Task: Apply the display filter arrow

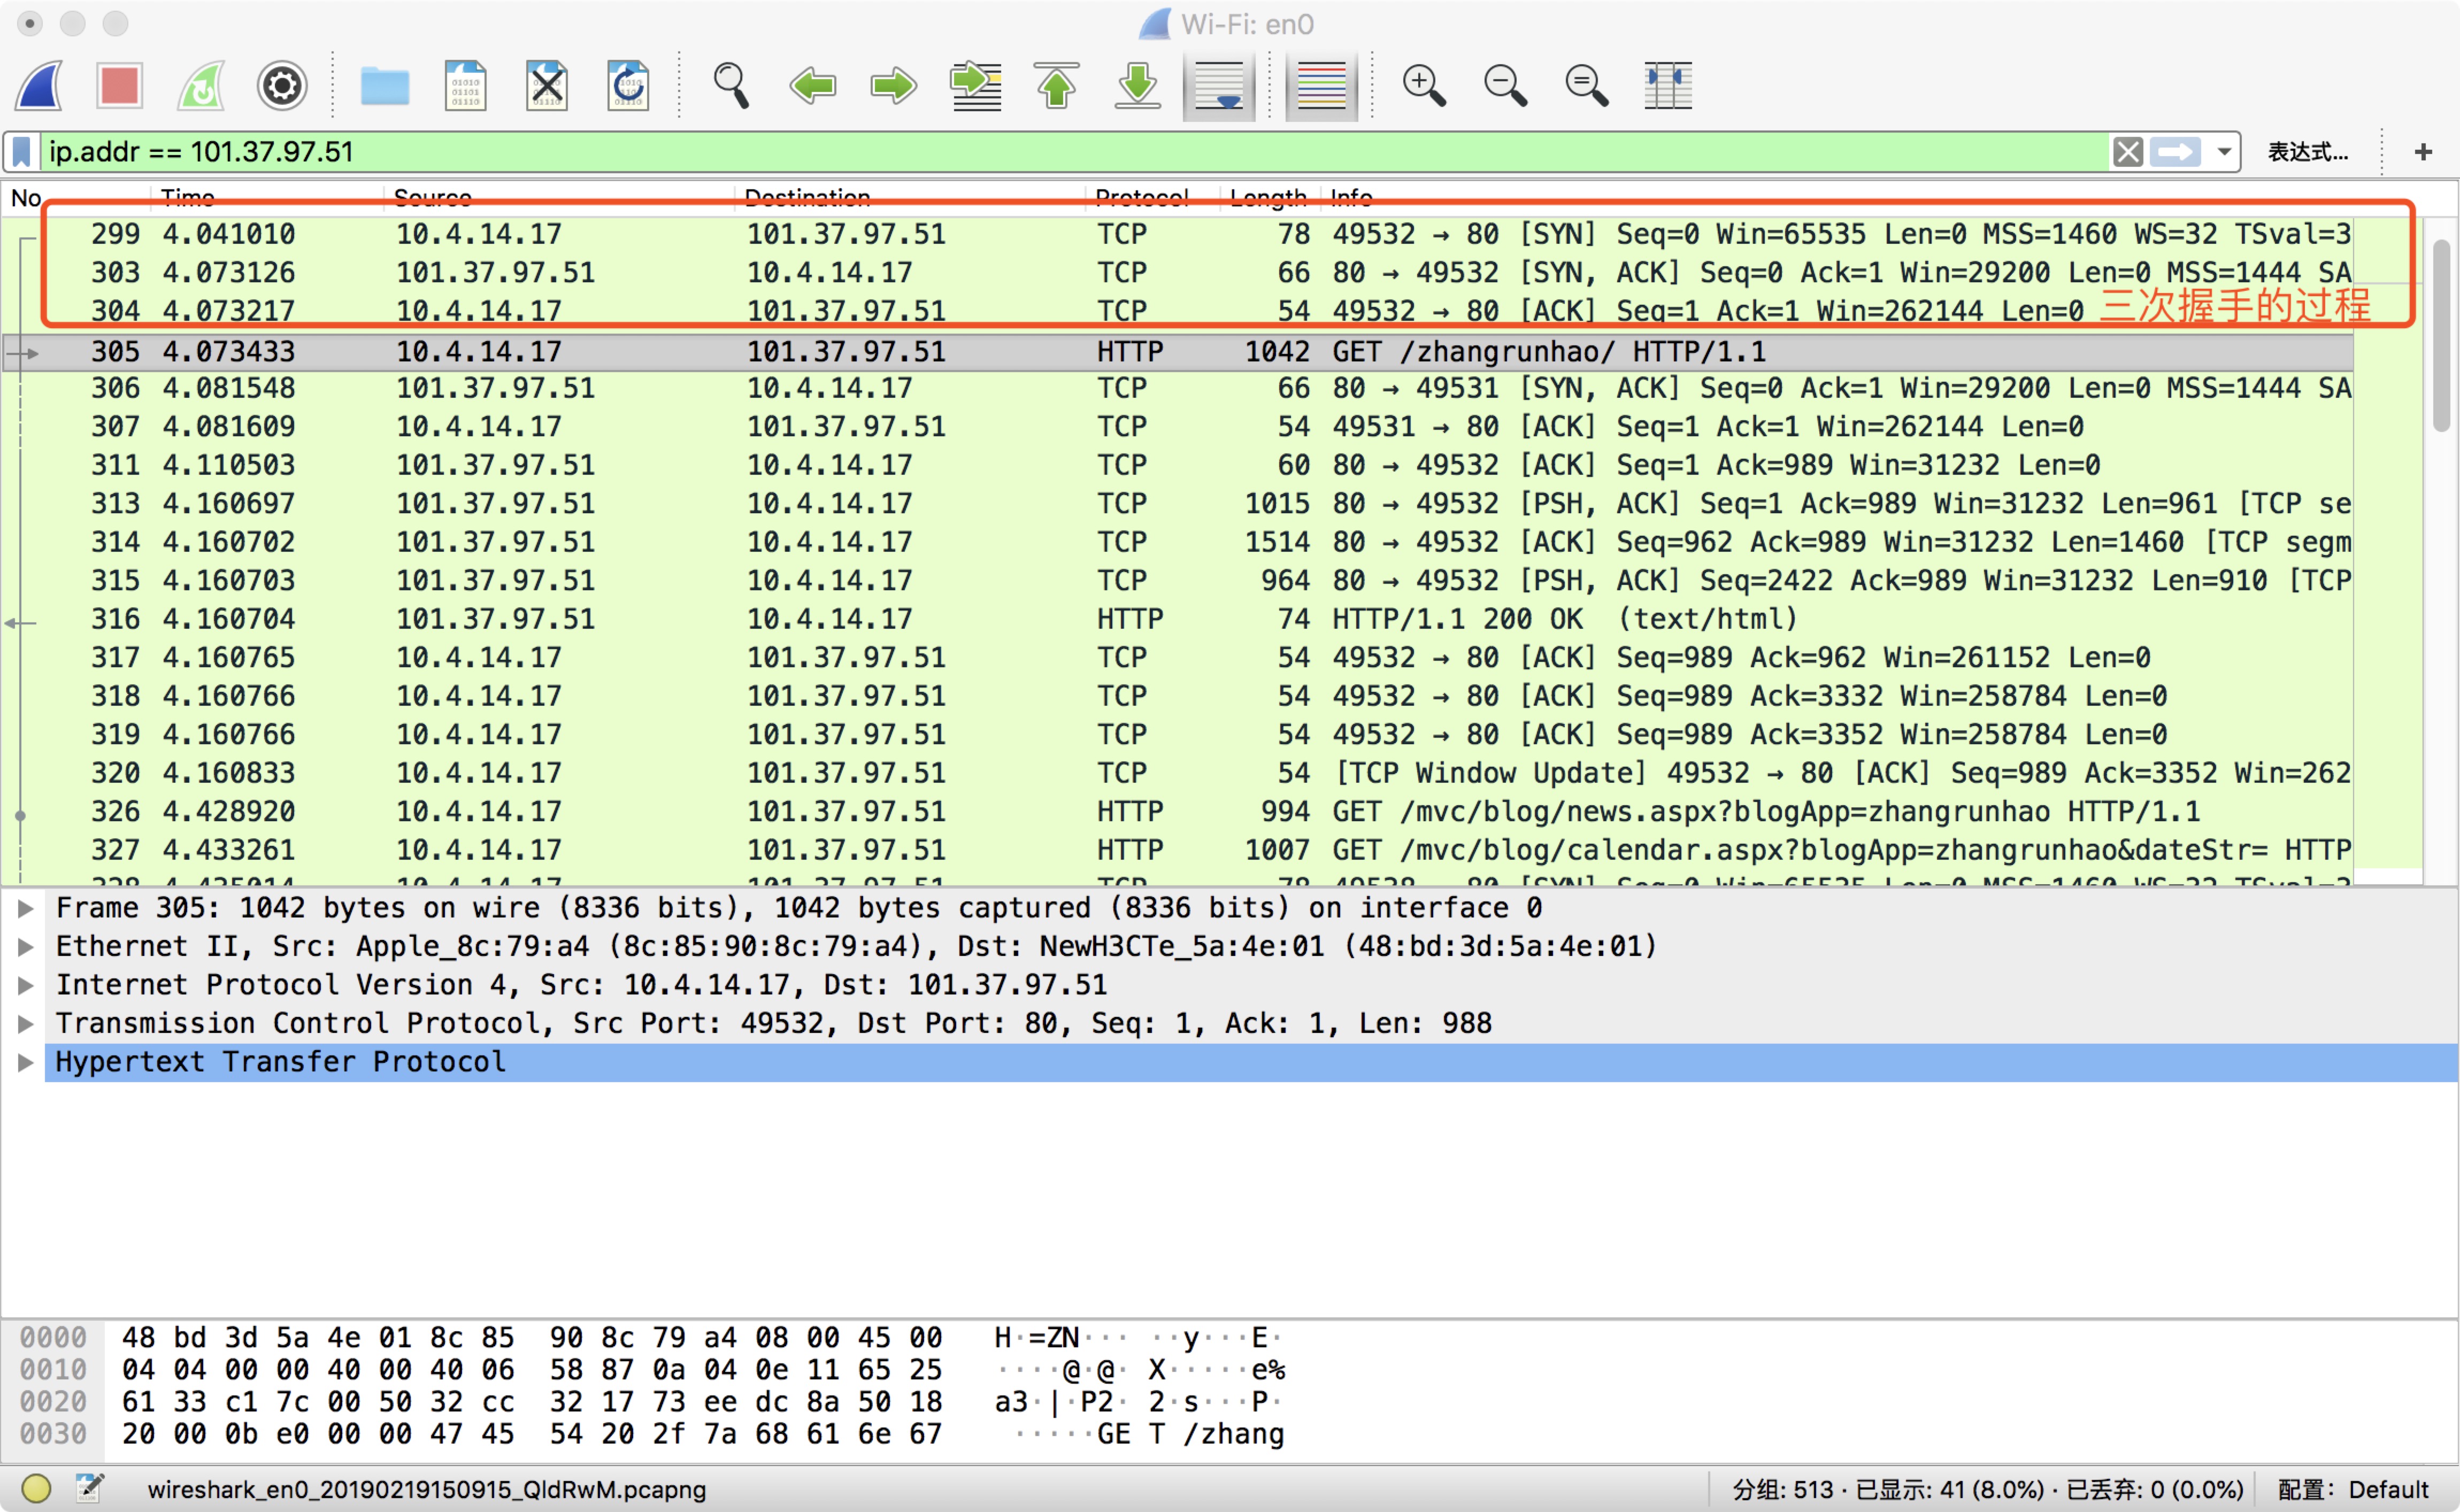Action: click(2176, 152)
